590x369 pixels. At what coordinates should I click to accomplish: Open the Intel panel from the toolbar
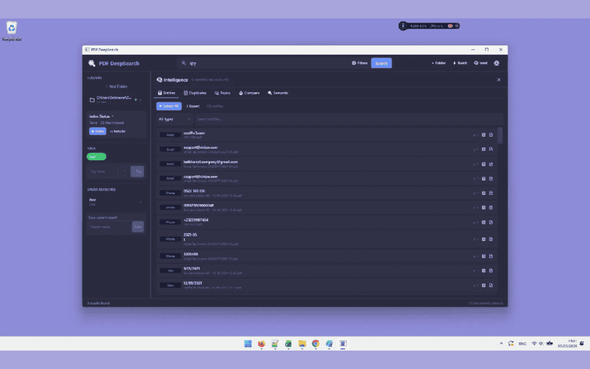[481, 63]
